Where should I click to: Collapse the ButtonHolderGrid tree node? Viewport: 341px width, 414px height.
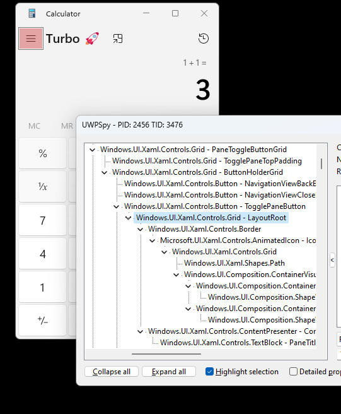pos(105,172)
